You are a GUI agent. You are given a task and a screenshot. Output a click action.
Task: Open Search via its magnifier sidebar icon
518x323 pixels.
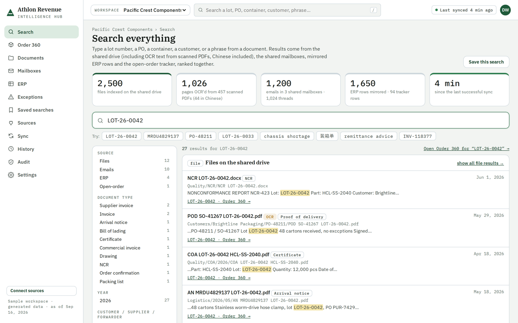[11, 32]
